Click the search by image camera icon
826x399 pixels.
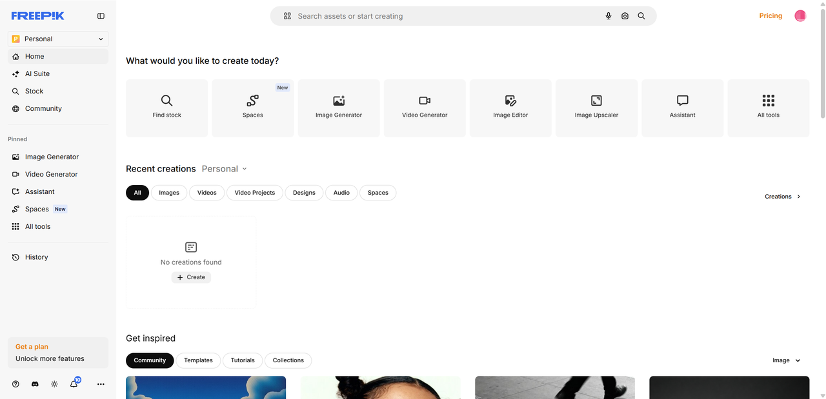point(625,16)
